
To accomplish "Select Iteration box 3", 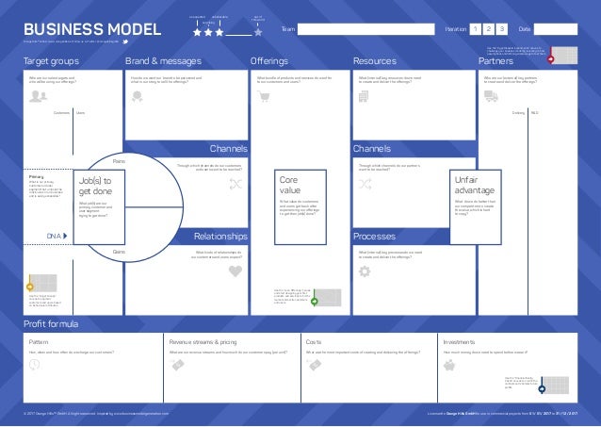I will pyautogui.click(x=501, y=29).
